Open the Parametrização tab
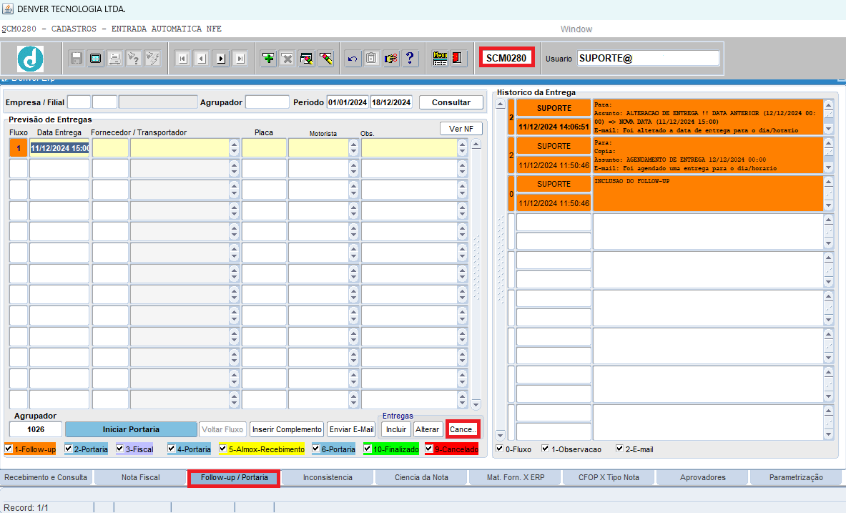Image resolution: width=846 pixels, height=513 pixels. 796,477
